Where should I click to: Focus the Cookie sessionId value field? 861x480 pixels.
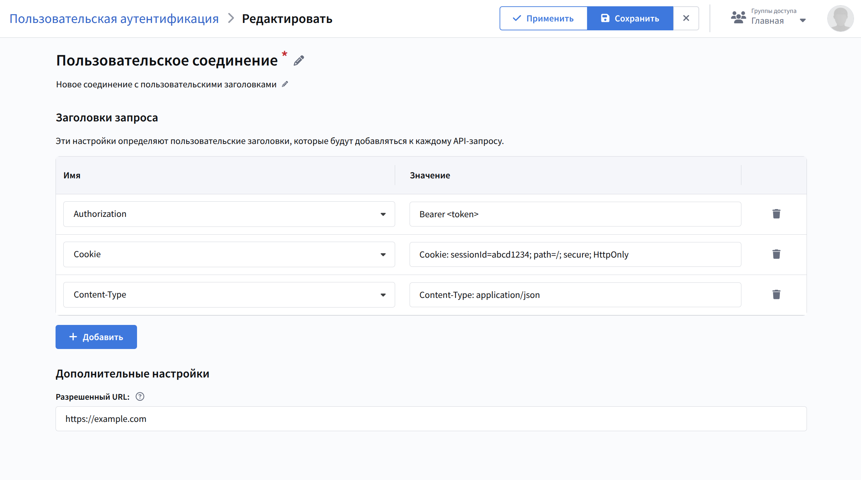pyautogui.click(x=575, y=255)
